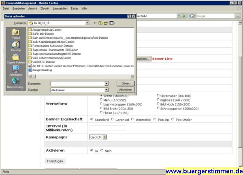Open the Kamapagne Gedicht dropdown
This screenshot has height=175, width=243.
coord(98,137)
